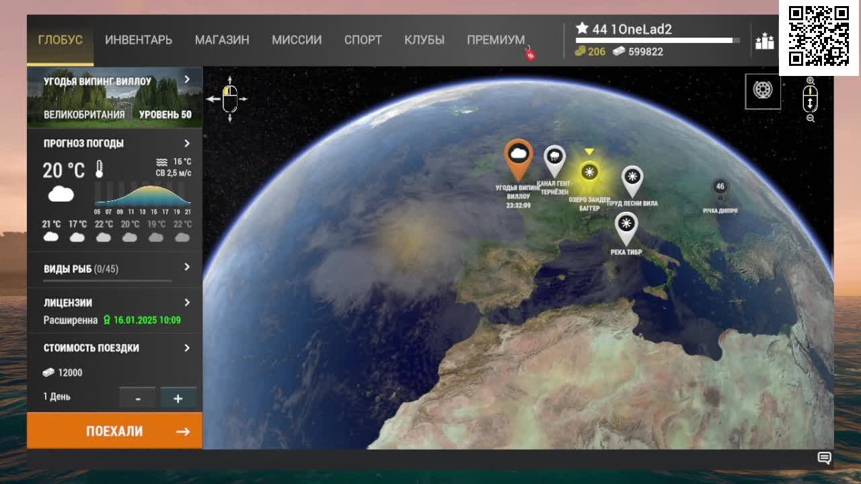Select the Угодья Випинг Виллоу map pin
The image size is (861, 484).
pos(518,159)
